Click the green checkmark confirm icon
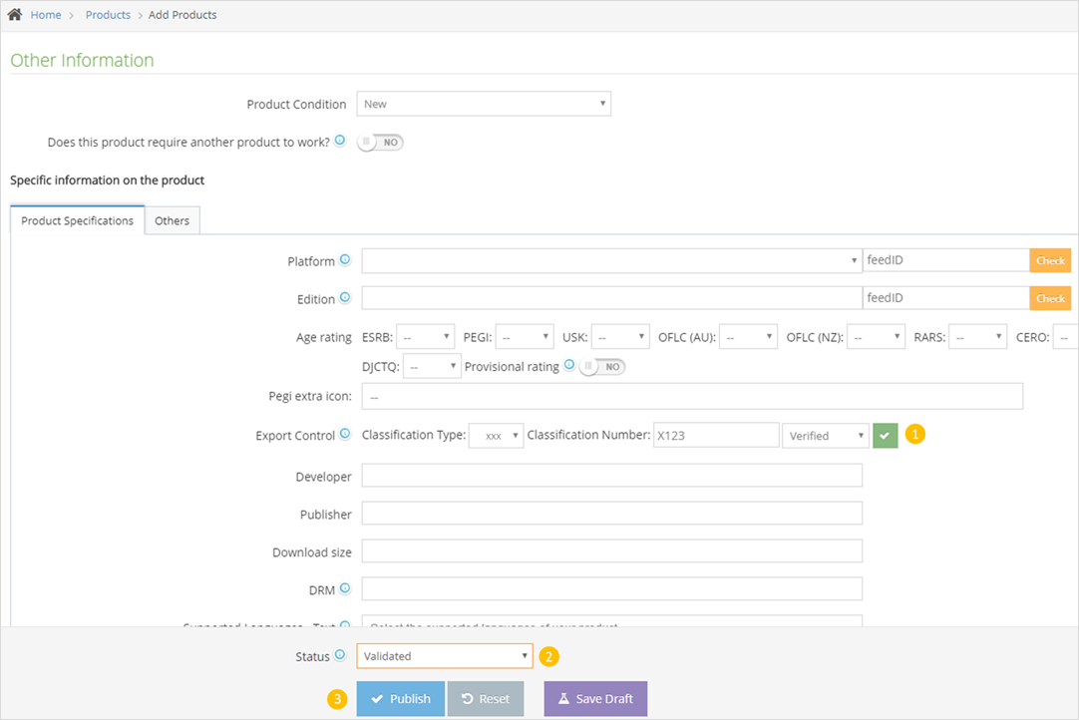Screen dimensions: 1079x720 tap(885, 436)
